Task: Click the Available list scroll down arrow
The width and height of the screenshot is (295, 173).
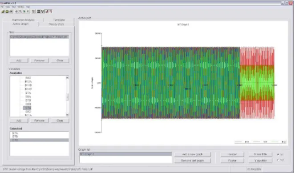Action: (x=67, y=115)
